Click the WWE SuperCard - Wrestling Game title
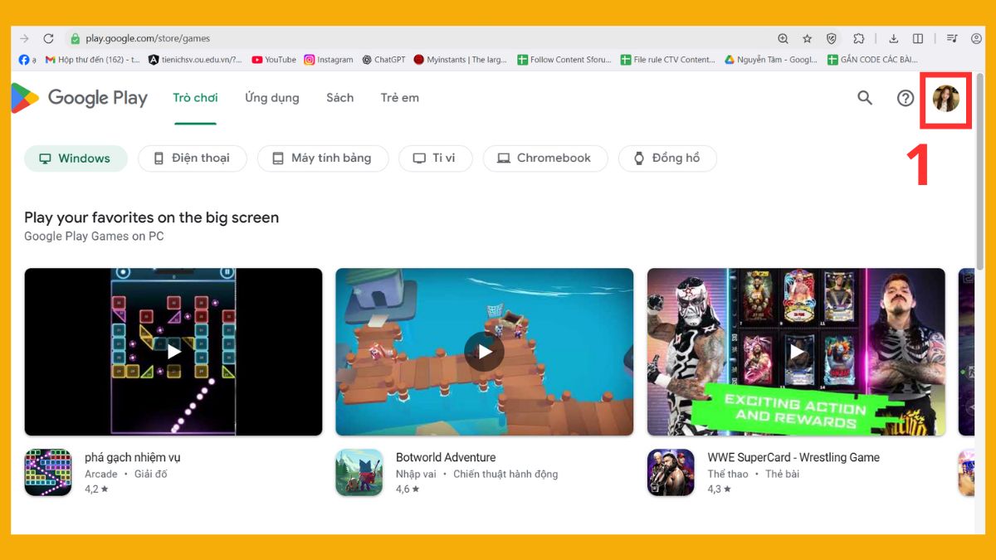The width and height of the screenshot is (996, 560). (x=793, y=457)
